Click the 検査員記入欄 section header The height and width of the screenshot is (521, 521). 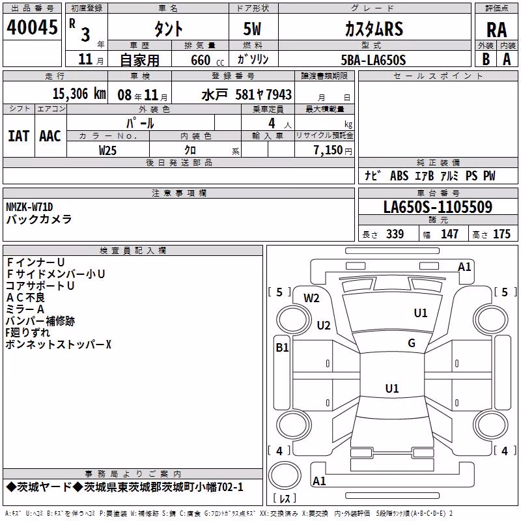coord(133,251)
